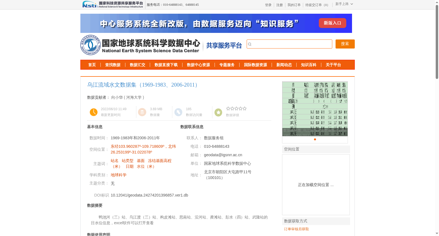Image resolution: width=439 pixels, height=236 pixels.
Task: Click the fifth rating star
Action: [244, 109]
